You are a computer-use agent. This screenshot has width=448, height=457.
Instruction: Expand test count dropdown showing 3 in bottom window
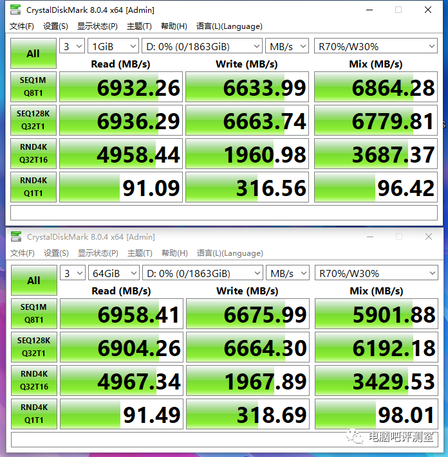(x=73, y=273)
